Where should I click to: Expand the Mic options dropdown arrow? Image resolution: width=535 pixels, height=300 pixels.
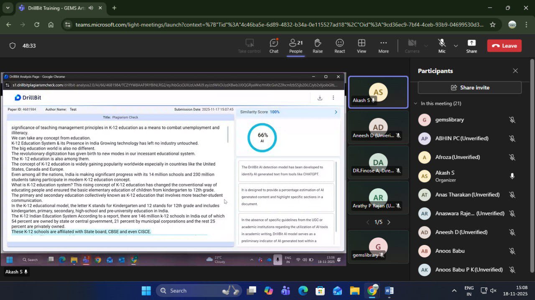[x=456, y=45]
